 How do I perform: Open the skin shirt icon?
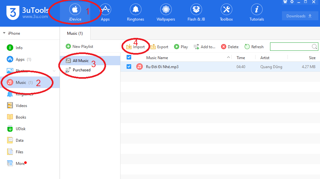[285, 2]
